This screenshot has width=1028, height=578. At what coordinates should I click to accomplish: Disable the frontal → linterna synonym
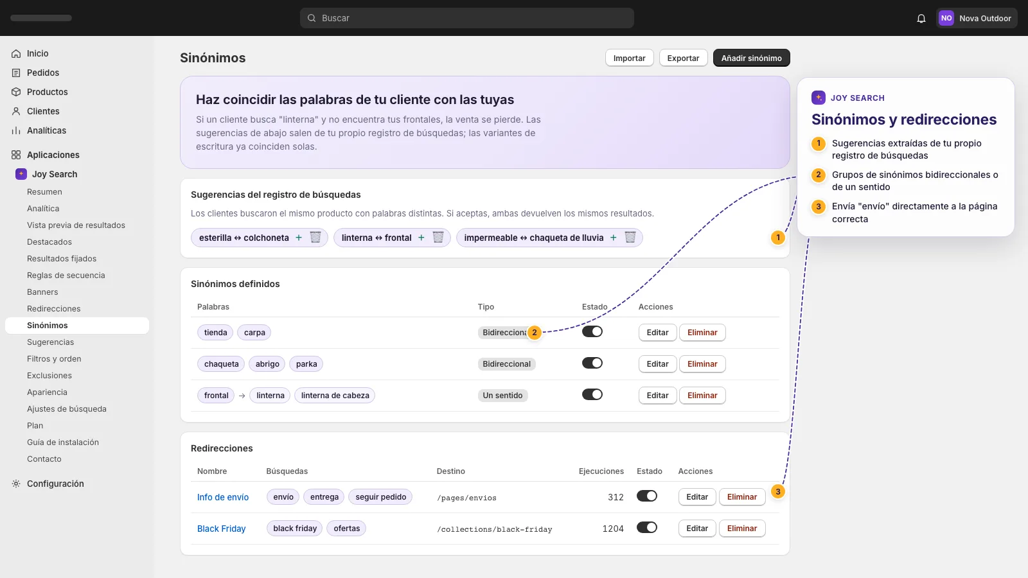coord(592,395)
